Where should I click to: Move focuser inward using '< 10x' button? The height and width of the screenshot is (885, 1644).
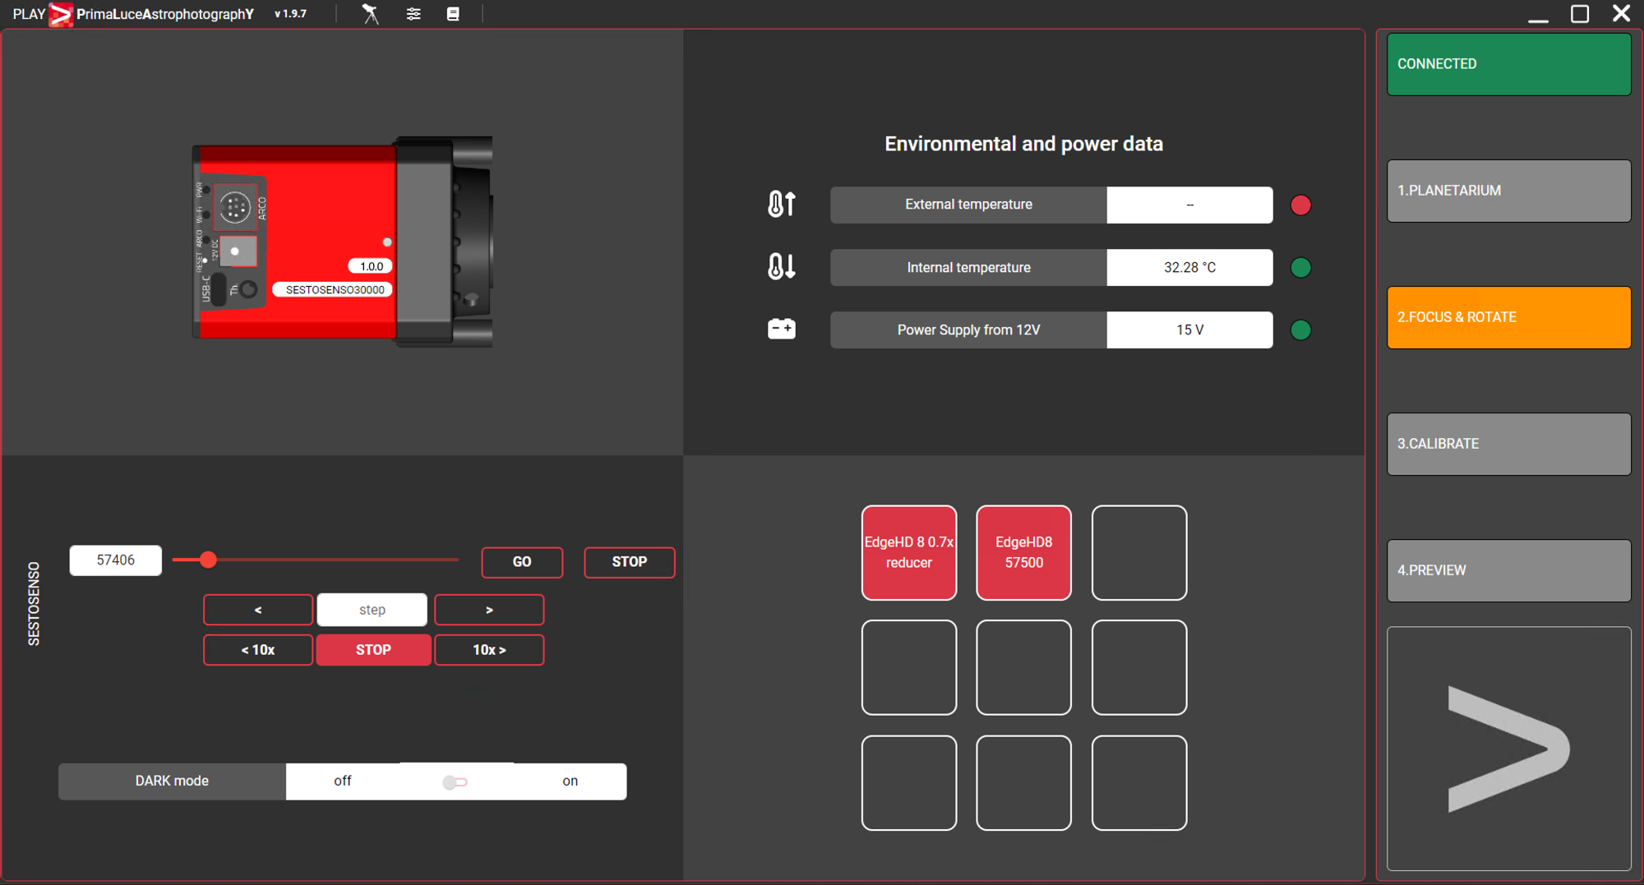click(x=258, y=650)
